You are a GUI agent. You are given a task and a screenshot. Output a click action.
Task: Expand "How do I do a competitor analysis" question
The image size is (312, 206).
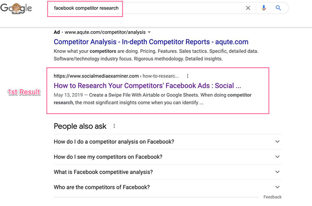pyautogui.click(x=277, y=142)
